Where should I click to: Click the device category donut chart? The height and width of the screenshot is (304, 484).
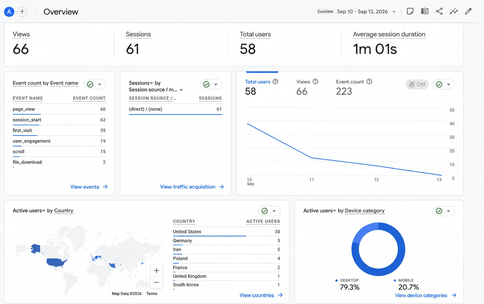tap(379, 249)
